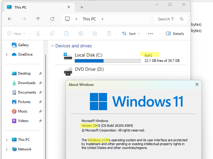The width and height of the screenshot is (213, 159).
Task: Click the Paste clipboard icon
Action: coord(67,33)
